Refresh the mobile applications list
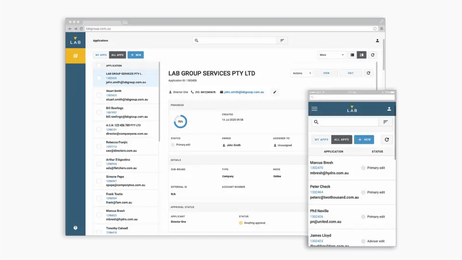The width and height of the screenshot is (462, 260). coord(386,140)
